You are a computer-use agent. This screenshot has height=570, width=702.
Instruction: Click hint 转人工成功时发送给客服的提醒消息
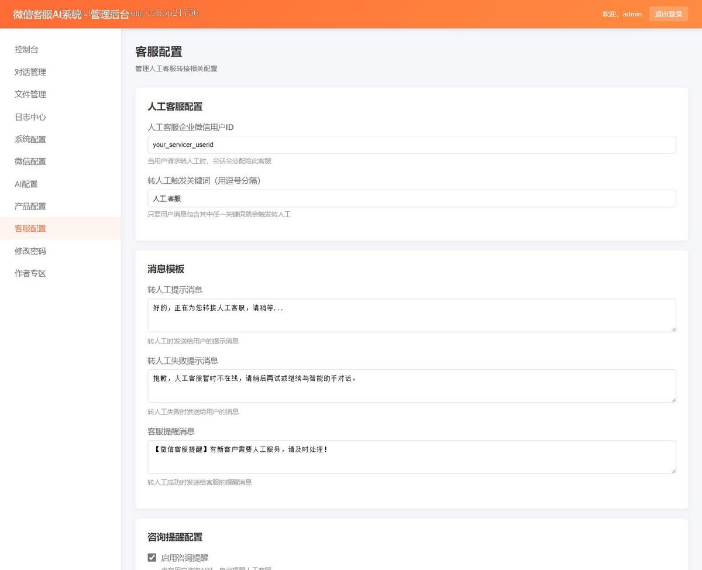199,483
